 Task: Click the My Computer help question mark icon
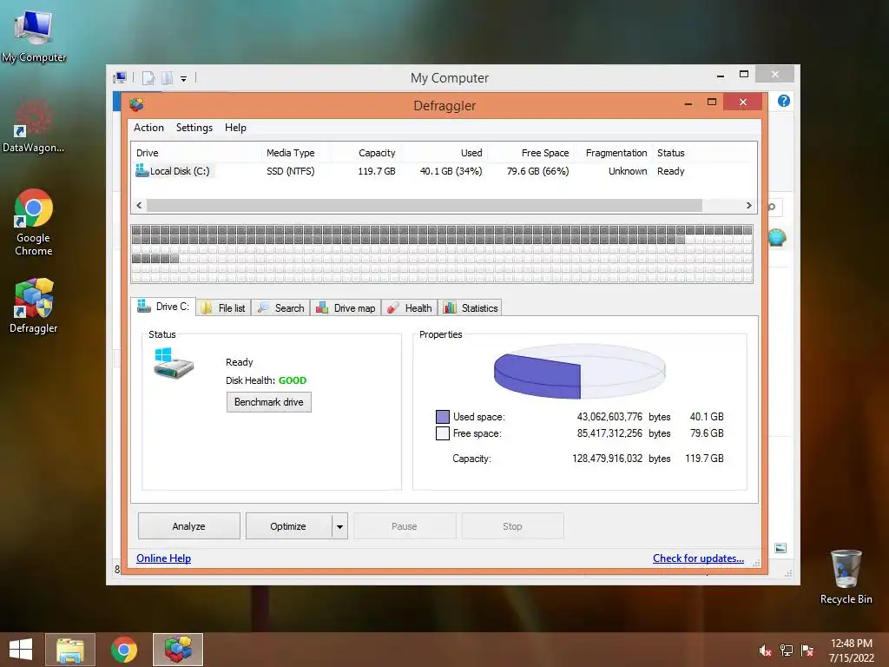(x=784, y=101)
